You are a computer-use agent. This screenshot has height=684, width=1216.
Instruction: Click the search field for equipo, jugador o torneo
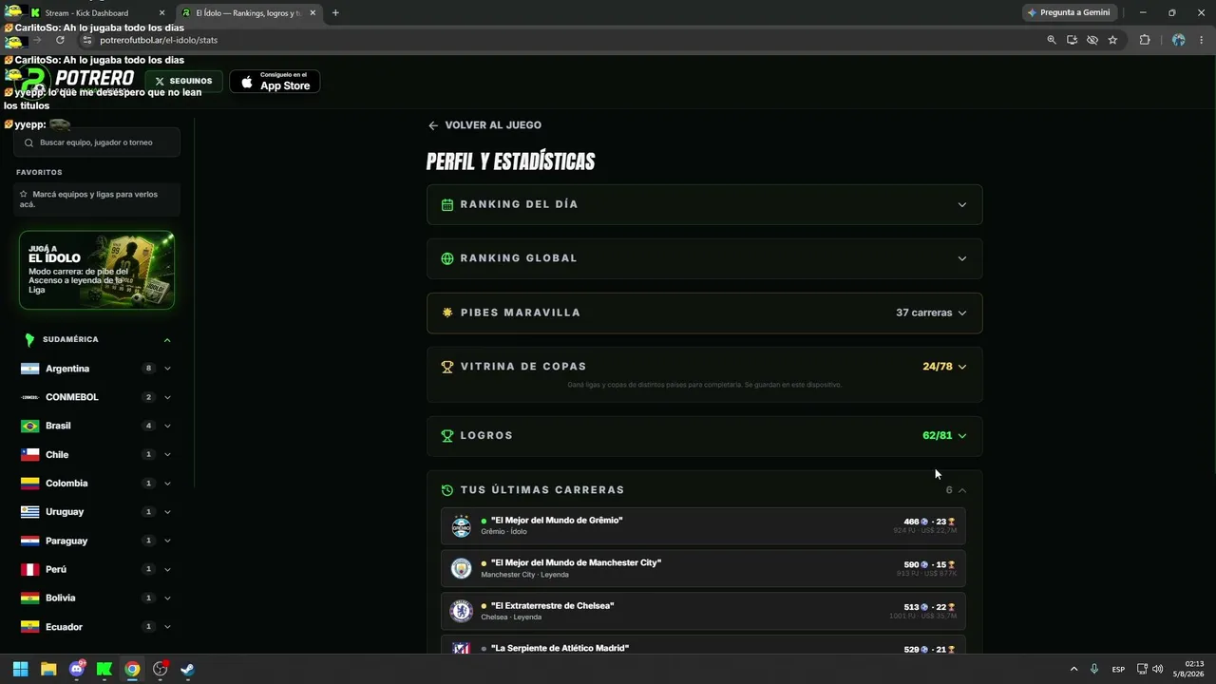(97, 142)
